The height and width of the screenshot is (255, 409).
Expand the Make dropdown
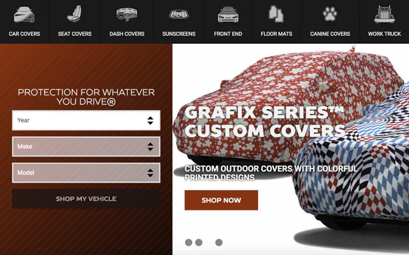point(86,146)
